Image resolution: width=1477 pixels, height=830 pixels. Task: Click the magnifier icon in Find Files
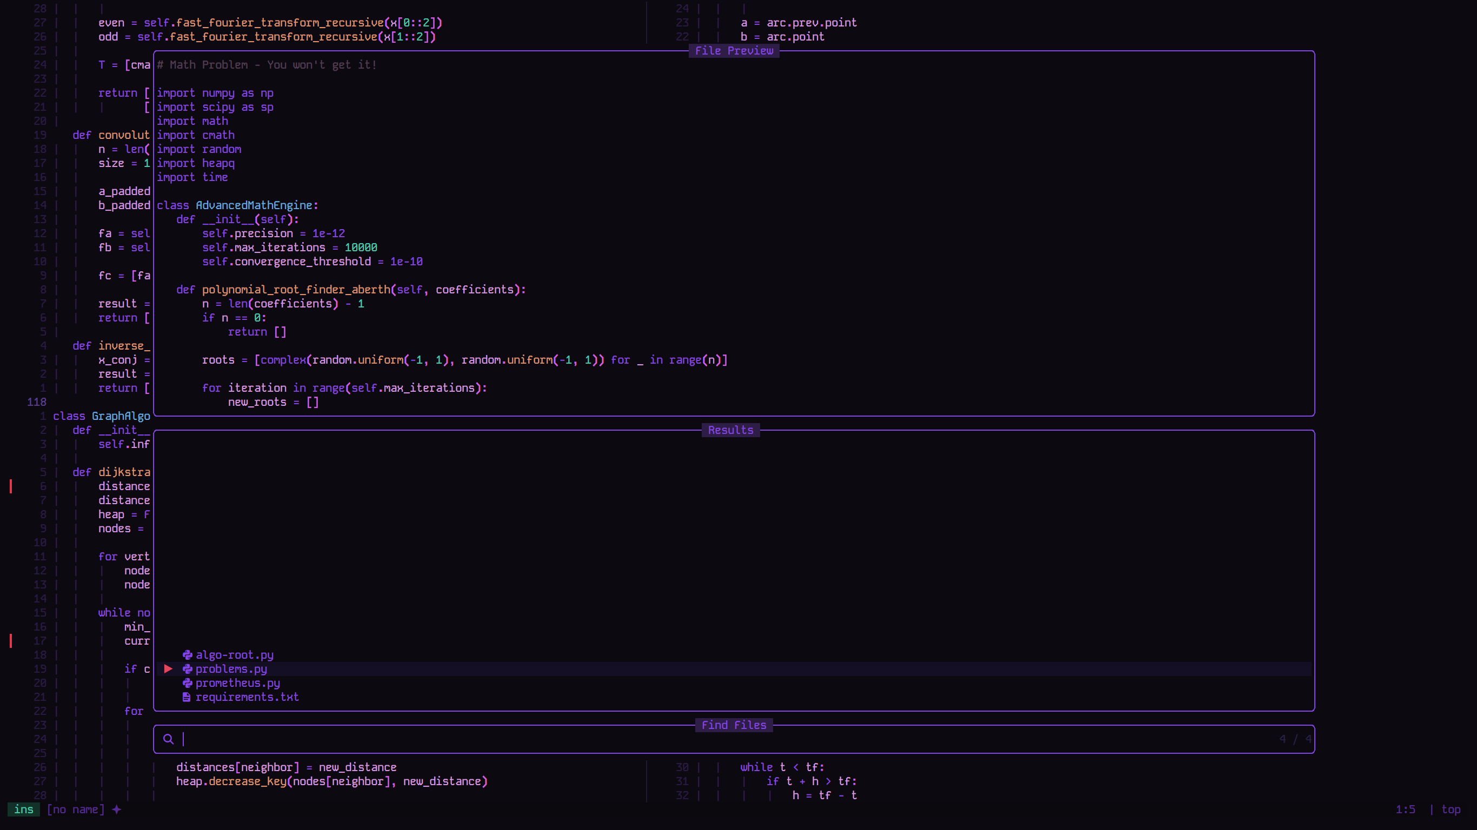(x=168, y=739)
